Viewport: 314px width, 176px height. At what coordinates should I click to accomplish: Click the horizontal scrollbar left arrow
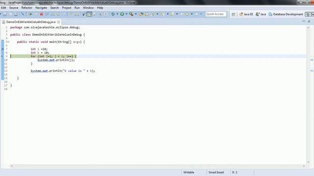click(x=12, y=166)
